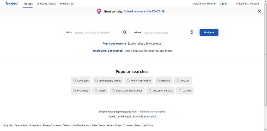Screen dimensions: 267x131
Task: Click Employers / Post Job link
Action: point(247,4)
